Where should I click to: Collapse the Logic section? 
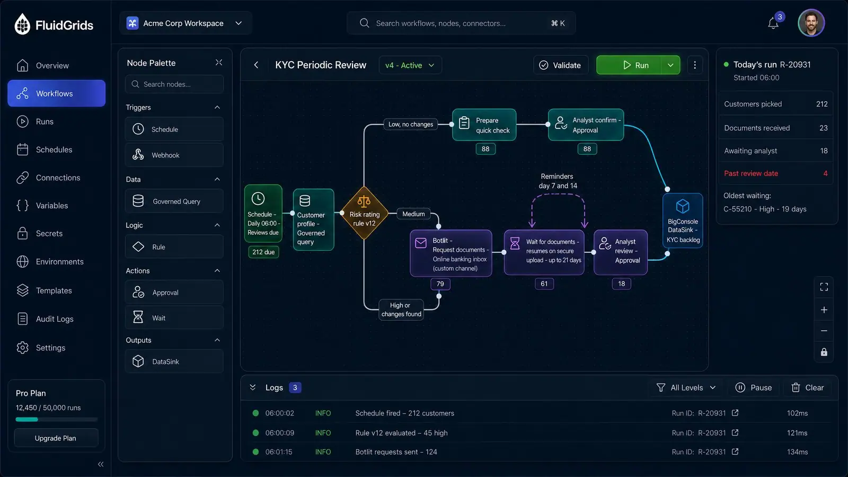[217, 225]
